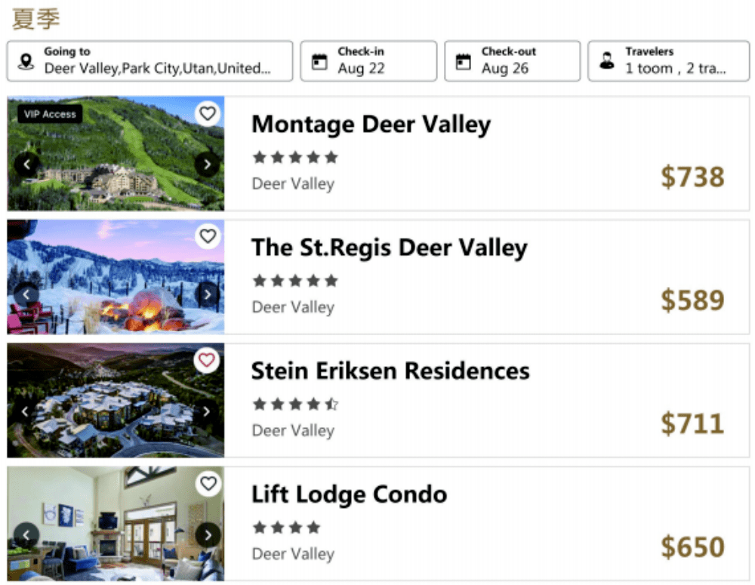Favorite The St.Regis Deer Valley listing
This screenshot has height=585, width=755.
click(208, 236)
